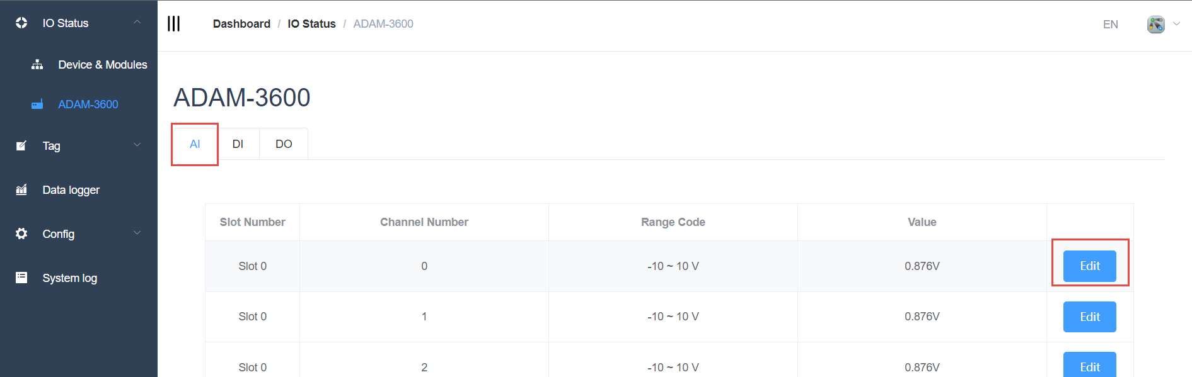
Task: Open the user account dropdown arrow
Action: (1176, 24)
